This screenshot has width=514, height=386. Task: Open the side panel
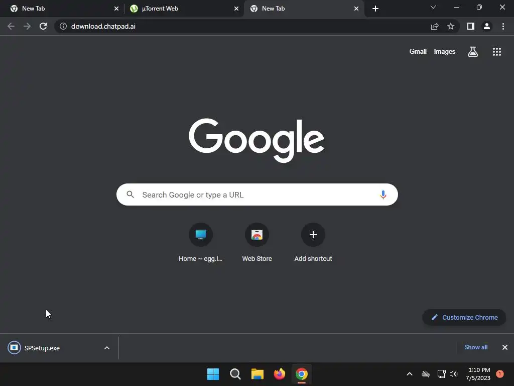coord(471,26)
